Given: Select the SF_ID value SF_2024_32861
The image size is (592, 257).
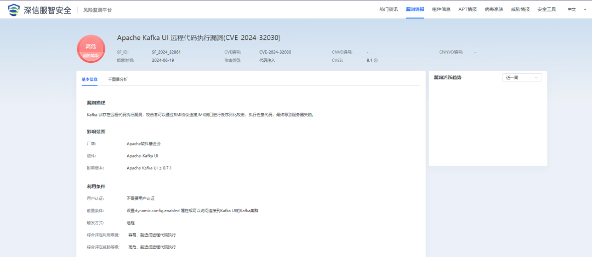Looking at the screenshot, I should pos(166,52).
